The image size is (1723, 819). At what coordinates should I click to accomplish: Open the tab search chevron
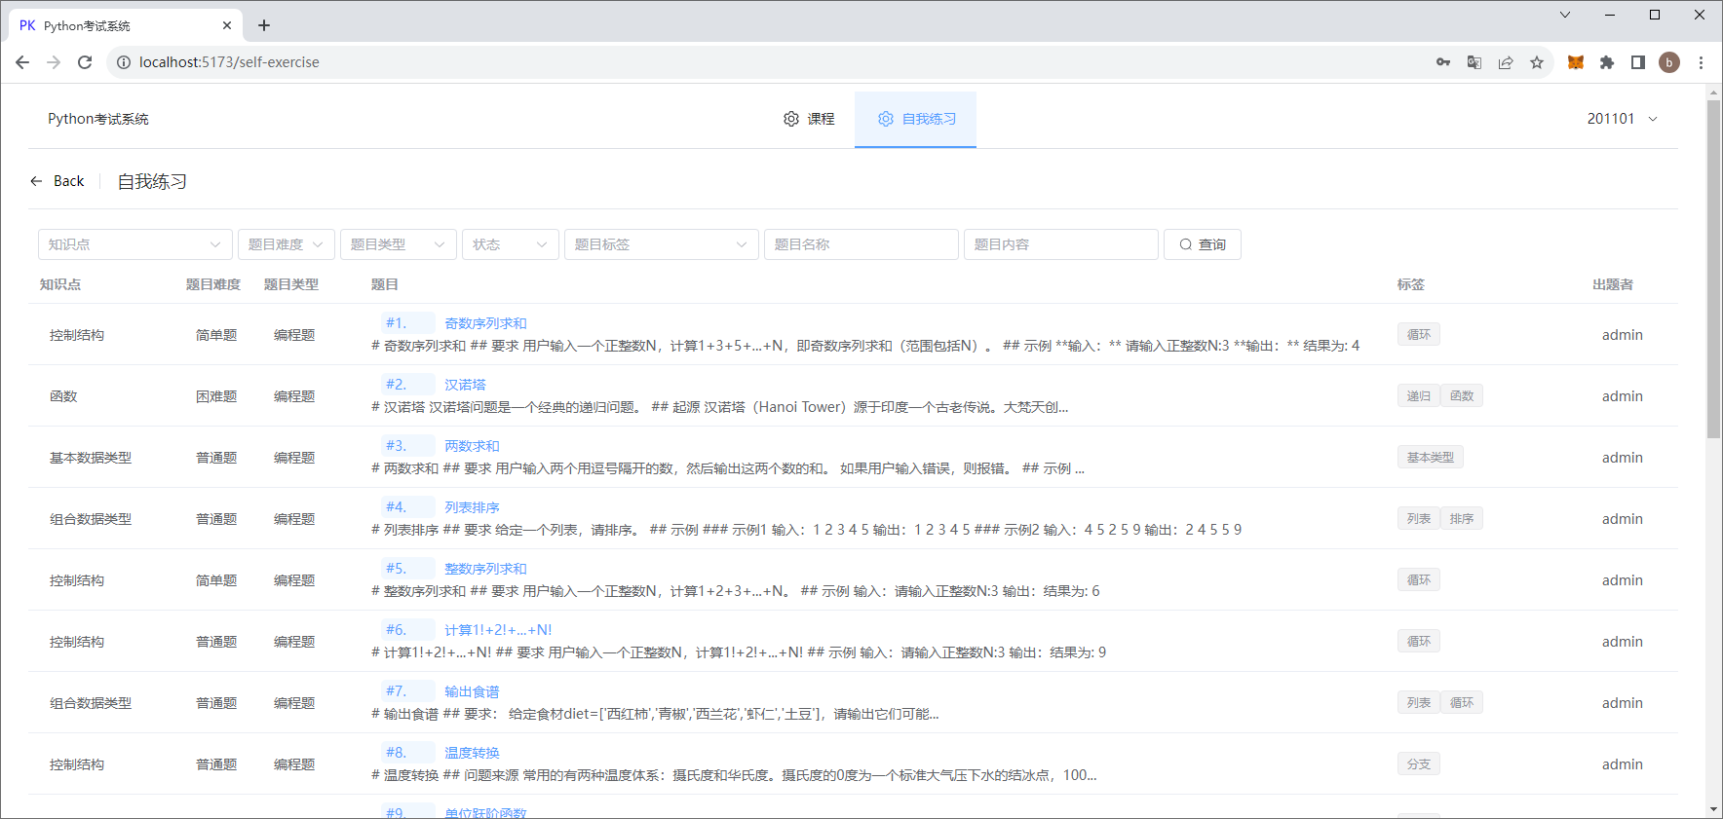pyautogui.click(x=1565, y=15)
